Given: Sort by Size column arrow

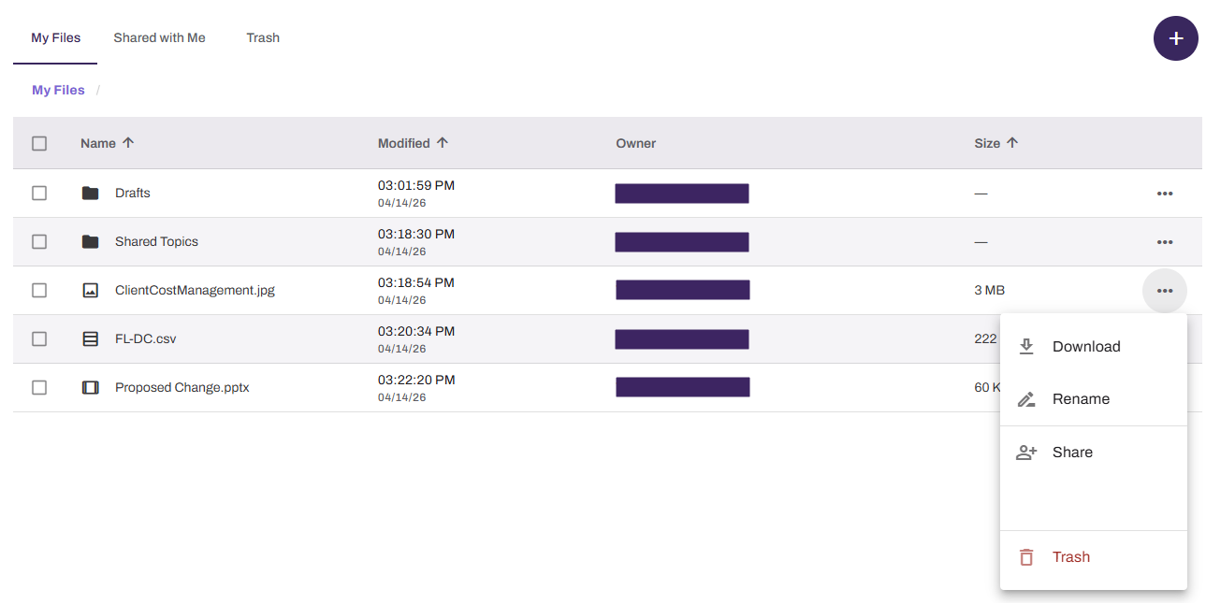Looking at the screenshot, I should tap(1012, 143).
